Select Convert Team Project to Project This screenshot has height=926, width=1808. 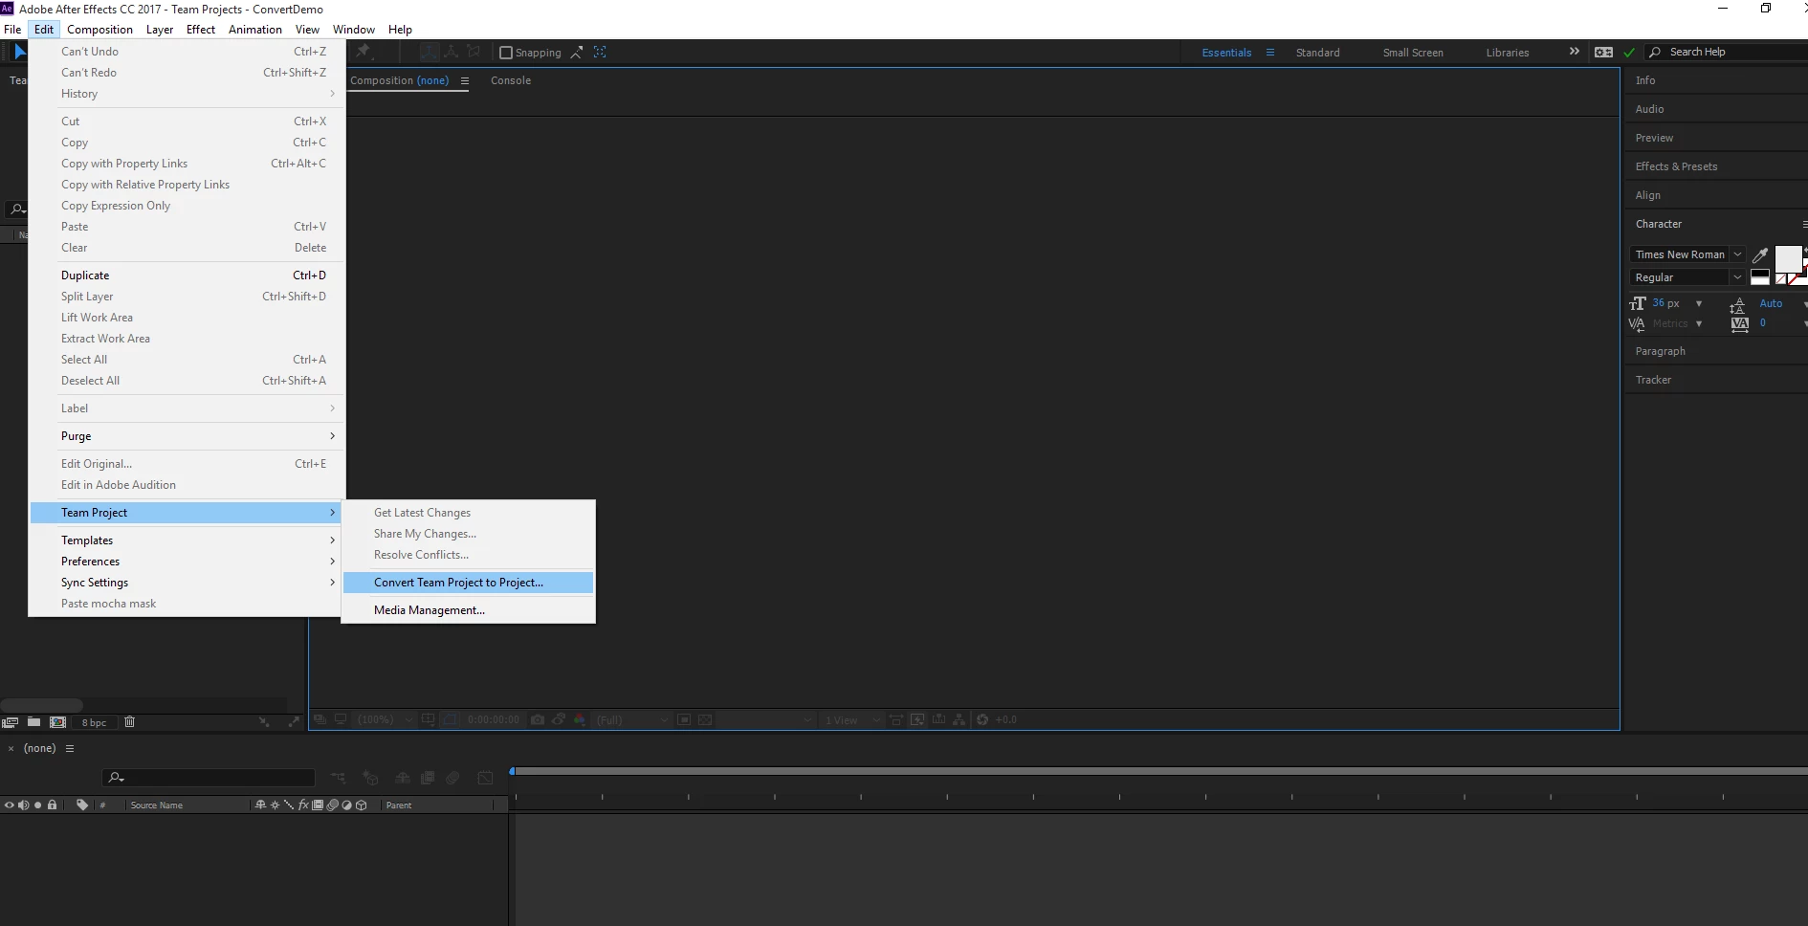click(x=468, y=583)
